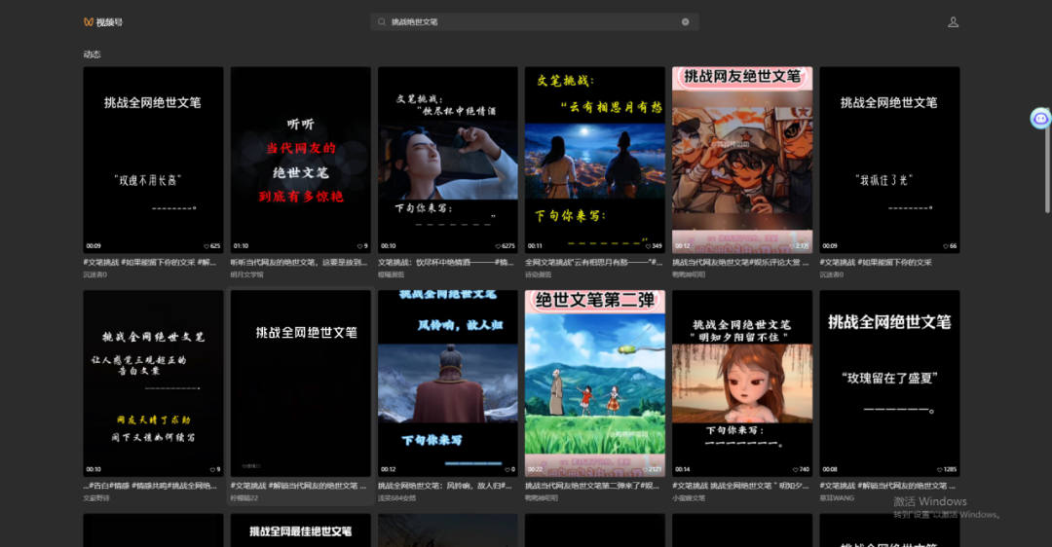
Task: Click title 听听当代网友的绝世文笔，这要是放到...
Action: 299,262
